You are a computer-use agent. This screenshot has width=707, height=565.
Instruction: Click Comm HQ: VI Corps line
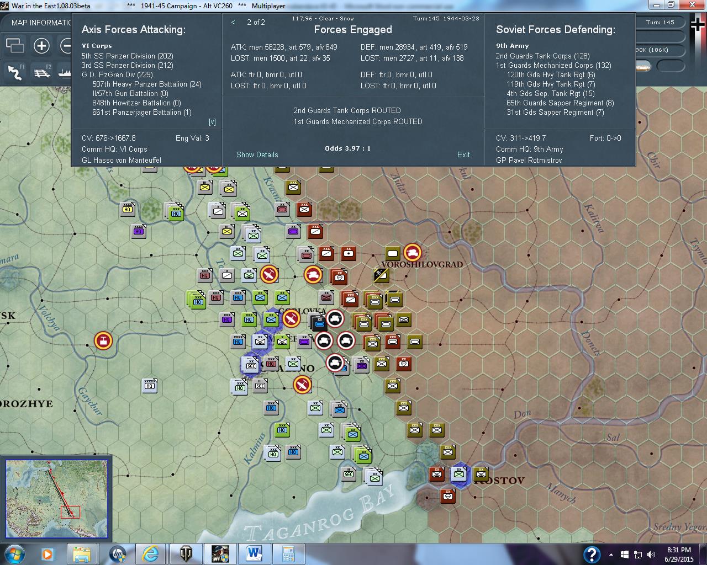tap(114, 149)
